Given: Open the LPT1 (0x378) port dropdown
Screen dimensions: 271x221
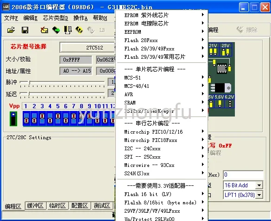Looking at the screenshot, I should point(259,195).
